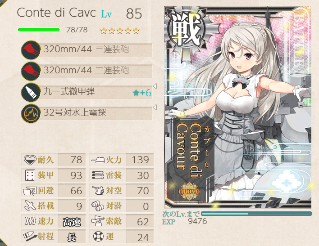Click the anti-air gun icon beside 対空
319x246 pixels.
click(x=98, y=190)
